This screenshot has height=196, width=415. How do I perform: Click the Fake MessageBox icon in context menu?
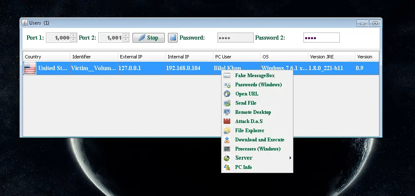227,75
